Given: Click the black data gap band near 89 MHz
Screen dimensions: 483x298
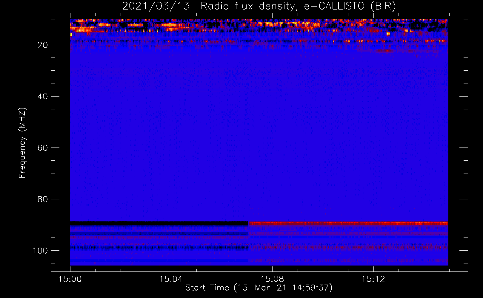Looking at the screenshot, I should point(159,223).
